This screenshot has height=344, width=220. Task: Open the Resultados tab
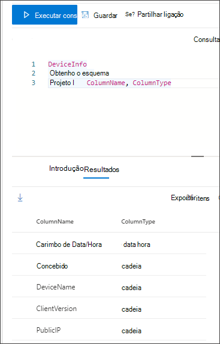click(101, 170)
